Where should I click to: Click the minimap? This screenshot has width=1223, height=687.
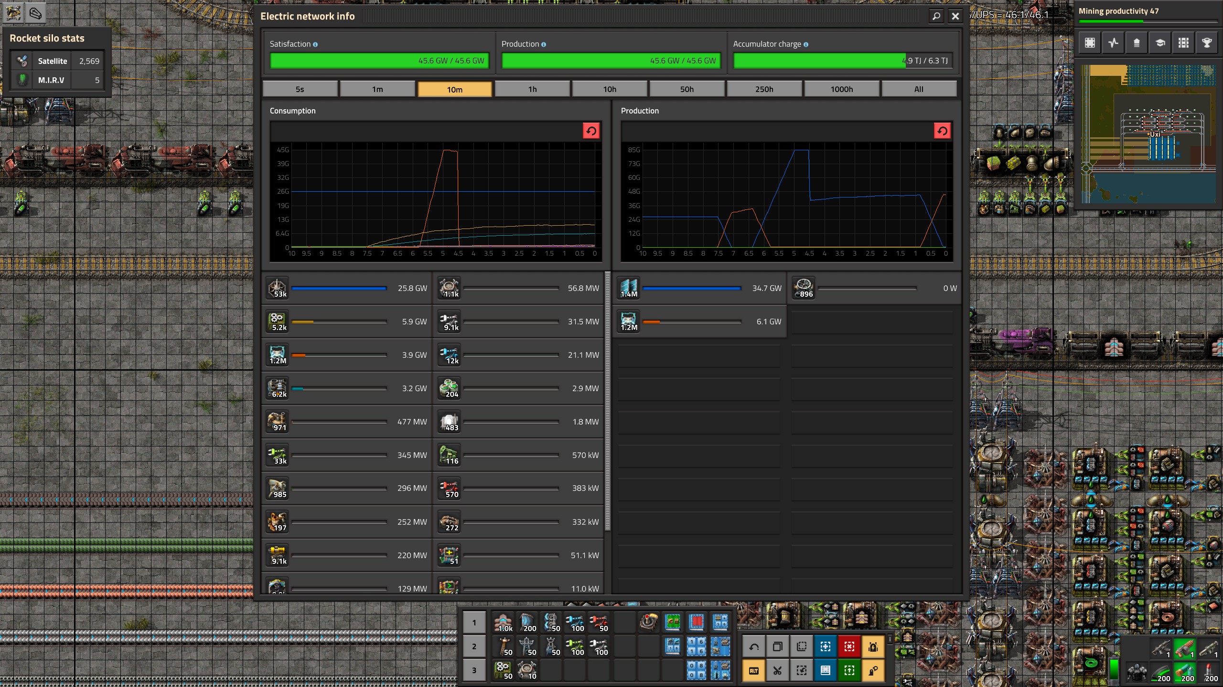pyautogui.click(x=1148, y=134)
